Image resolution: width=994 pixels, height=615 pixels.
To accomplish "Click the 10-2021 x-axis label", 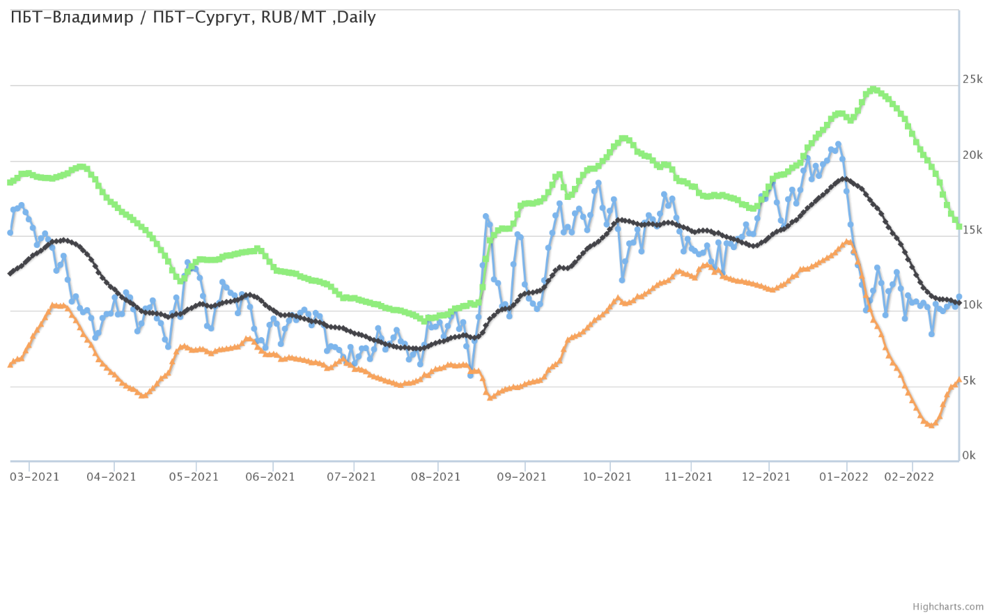I will pyautogui.click(x=607, y=476).
